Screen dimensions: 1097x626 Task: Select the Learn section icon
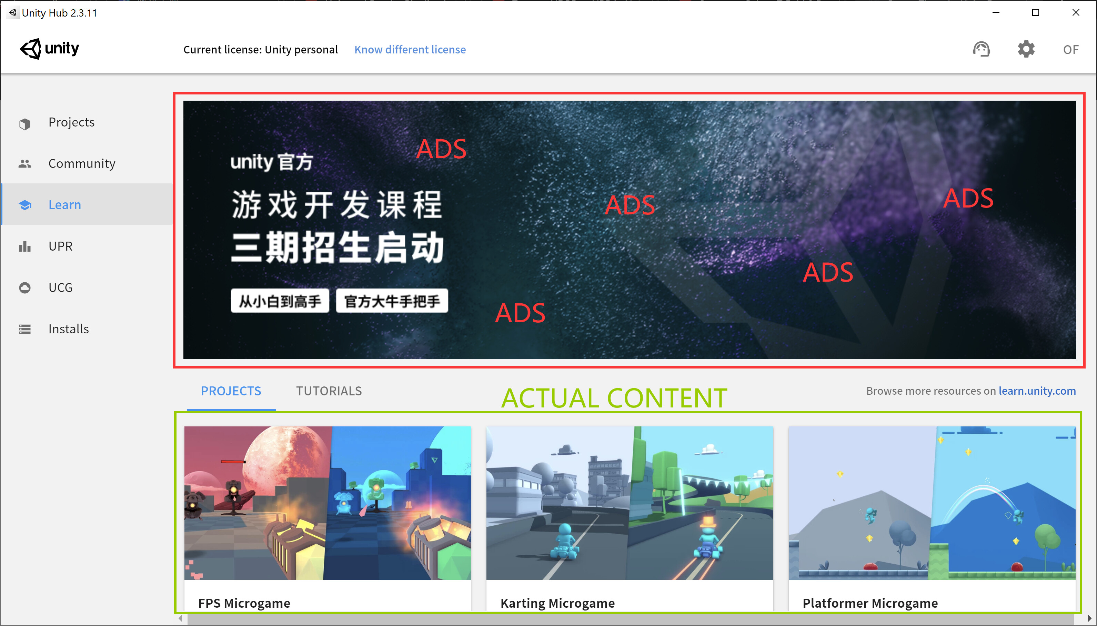click(26, 205)
